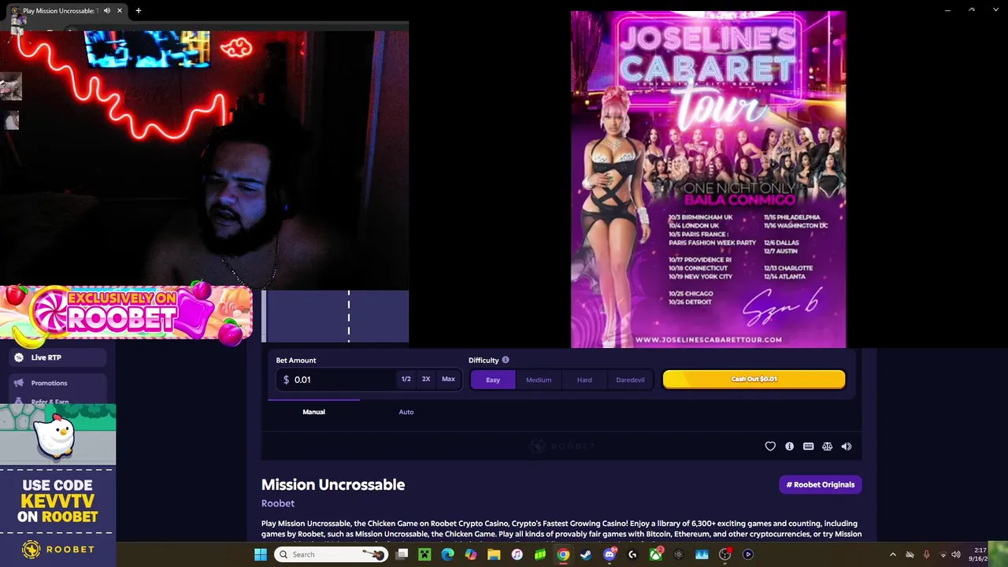Open the music app taskbar icon
This screenshot has height=567, width=1008.
coord(517,554)
